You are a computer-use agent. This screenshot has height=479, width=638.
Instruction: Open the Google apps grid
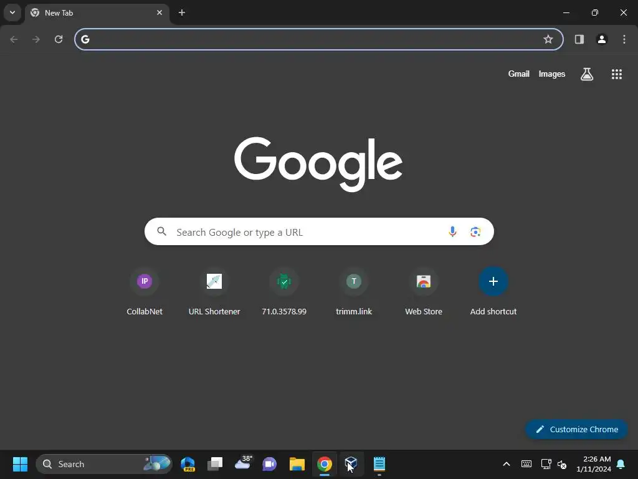point(616,74)
